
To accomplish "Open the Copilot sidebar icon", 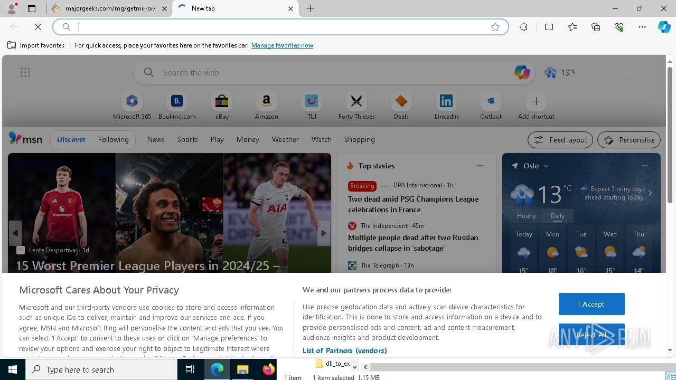I will click(664, 27).
